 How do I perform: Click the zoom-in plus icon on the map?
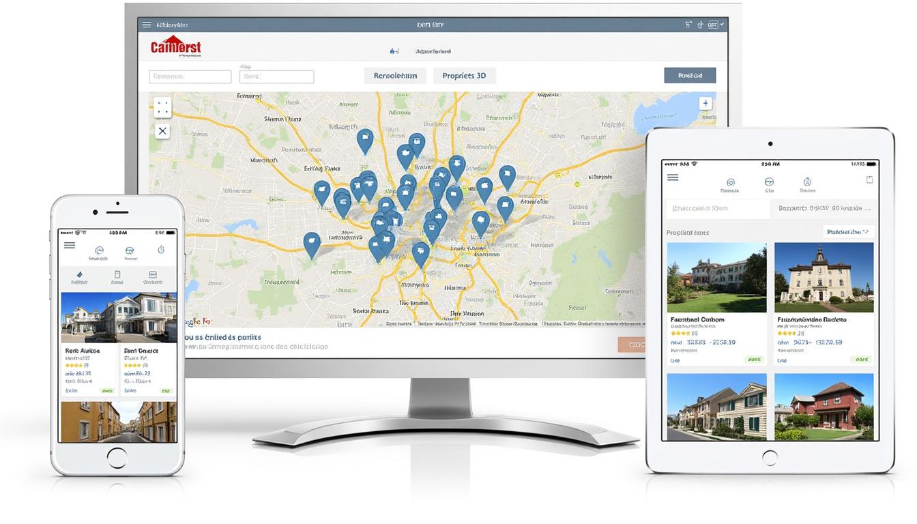pyautogui.click(x=705, y=102)
